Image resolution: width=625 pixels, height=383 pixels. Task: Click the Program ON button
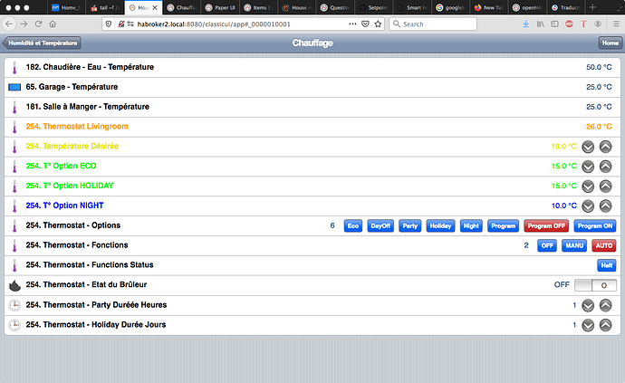click(x=595, y=226)
